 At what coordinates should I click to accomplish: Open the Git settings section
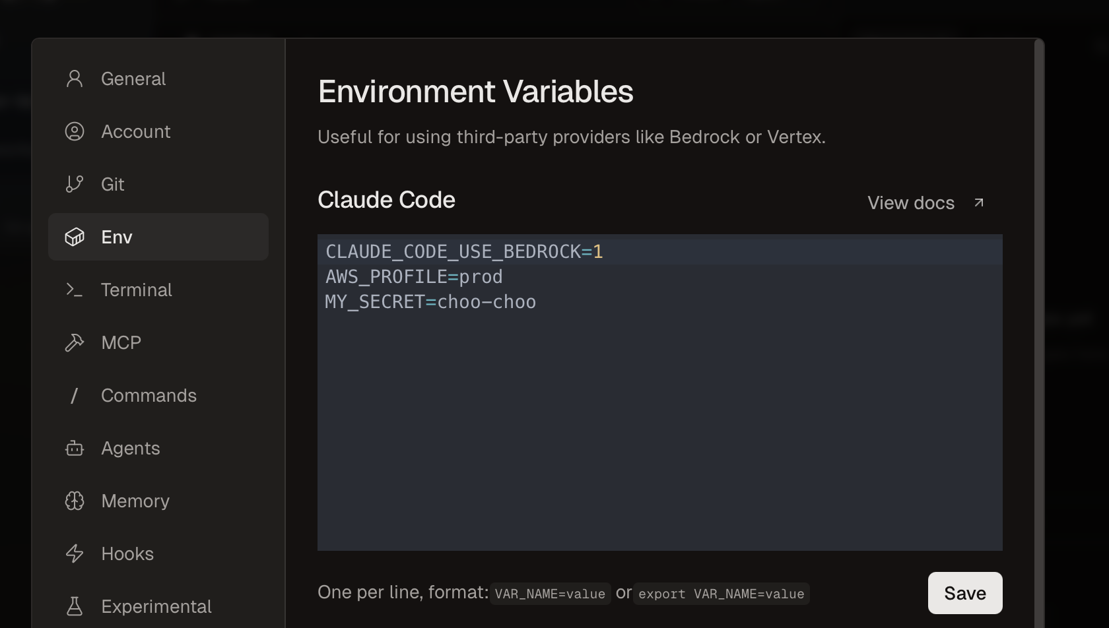(x=112, y=184)
